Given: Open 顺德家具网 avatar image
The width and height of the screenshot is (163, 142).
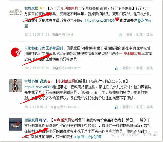Looking at the screenshot, I should (16, 124).
